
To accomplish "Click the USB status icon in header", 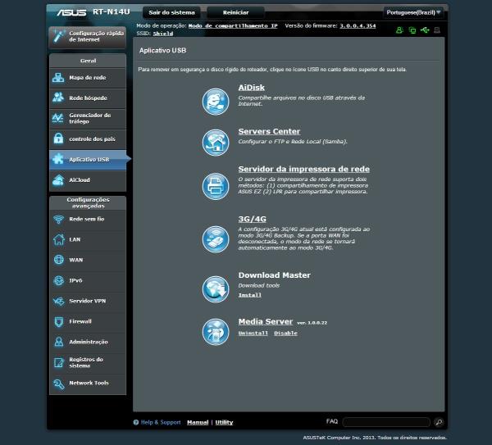I will (425, 30).
